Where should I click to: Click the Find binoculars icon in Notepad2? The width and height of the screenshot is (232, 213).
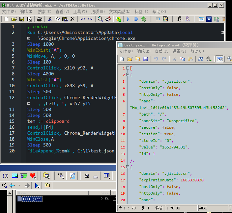pos(201,59)
